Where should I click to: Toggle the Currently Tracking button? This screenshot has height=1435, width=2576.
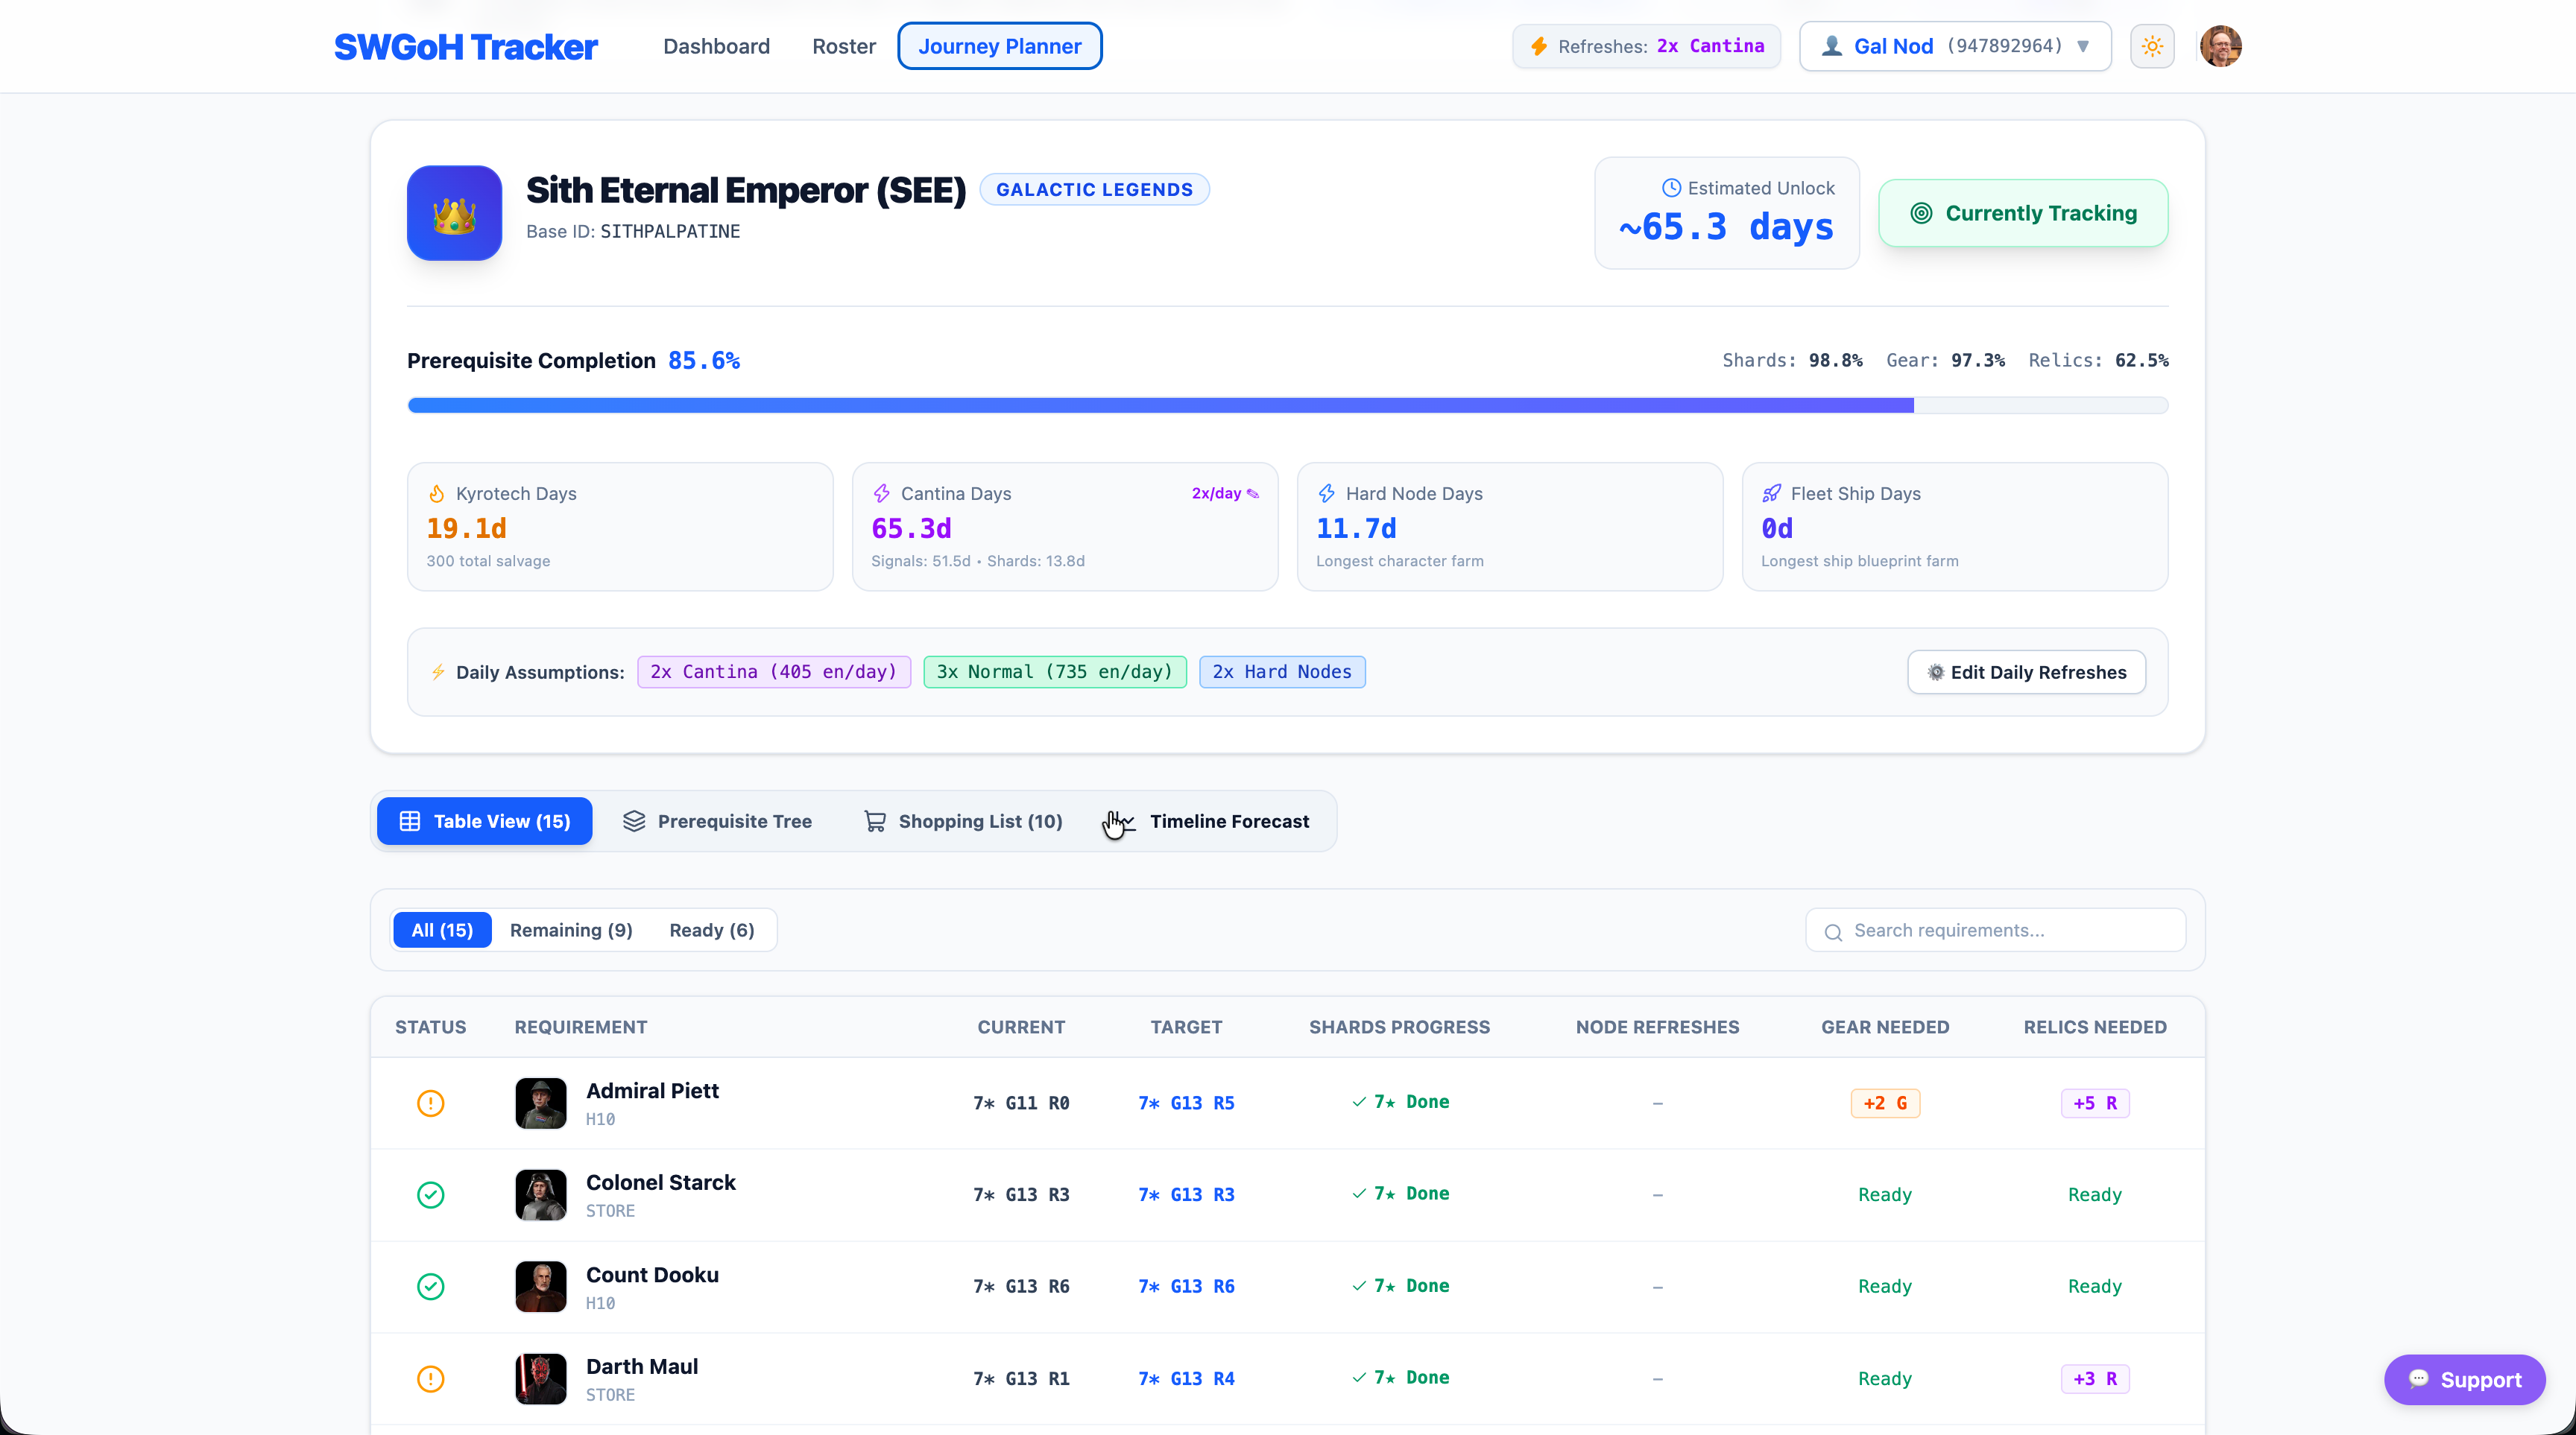point(2023,213)
